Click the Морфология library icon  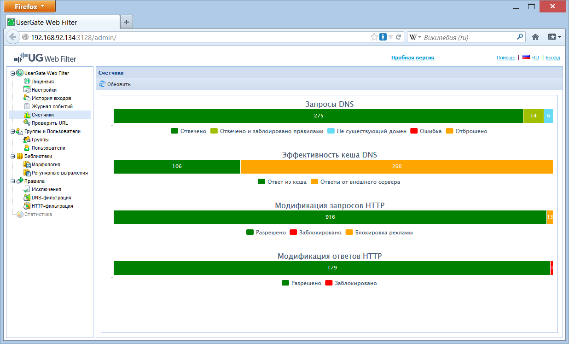[x=27, y=164]
